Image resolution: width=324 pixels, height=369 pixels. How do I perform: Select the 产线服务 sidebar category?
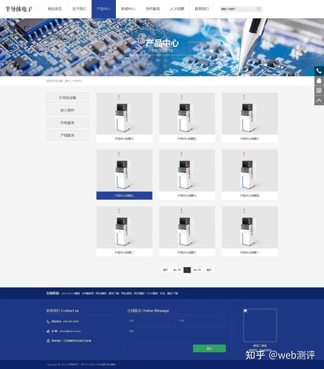pyautogui.click(x=67, y=136)
